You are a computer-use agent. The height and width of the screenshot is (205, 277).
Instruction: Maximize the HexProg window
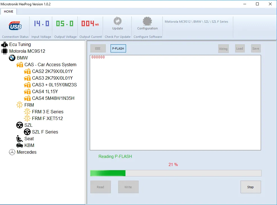tap(257, 4)
